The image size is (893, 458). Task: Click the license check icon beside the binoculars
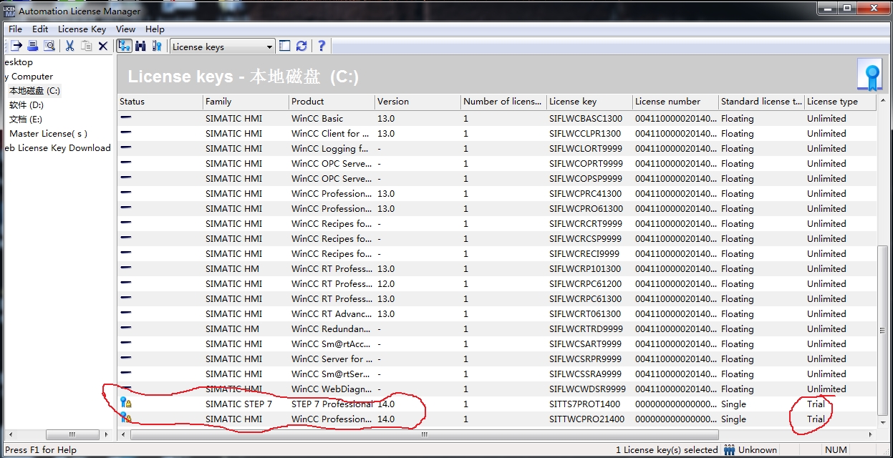coord(156,47)
